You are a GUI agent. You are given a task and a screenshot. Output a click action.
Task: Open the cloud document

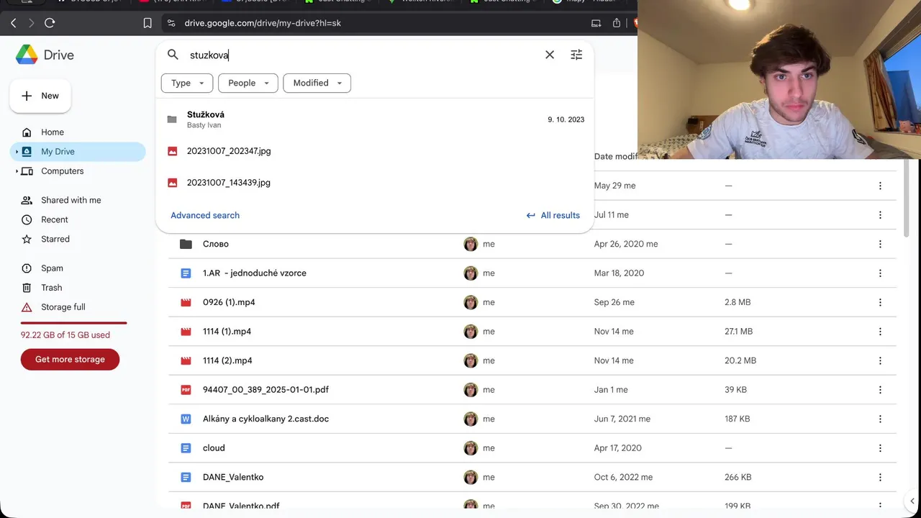[x=214, y=448]
